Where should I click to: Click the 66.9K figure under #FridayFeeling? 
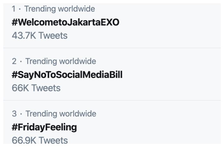24,140
